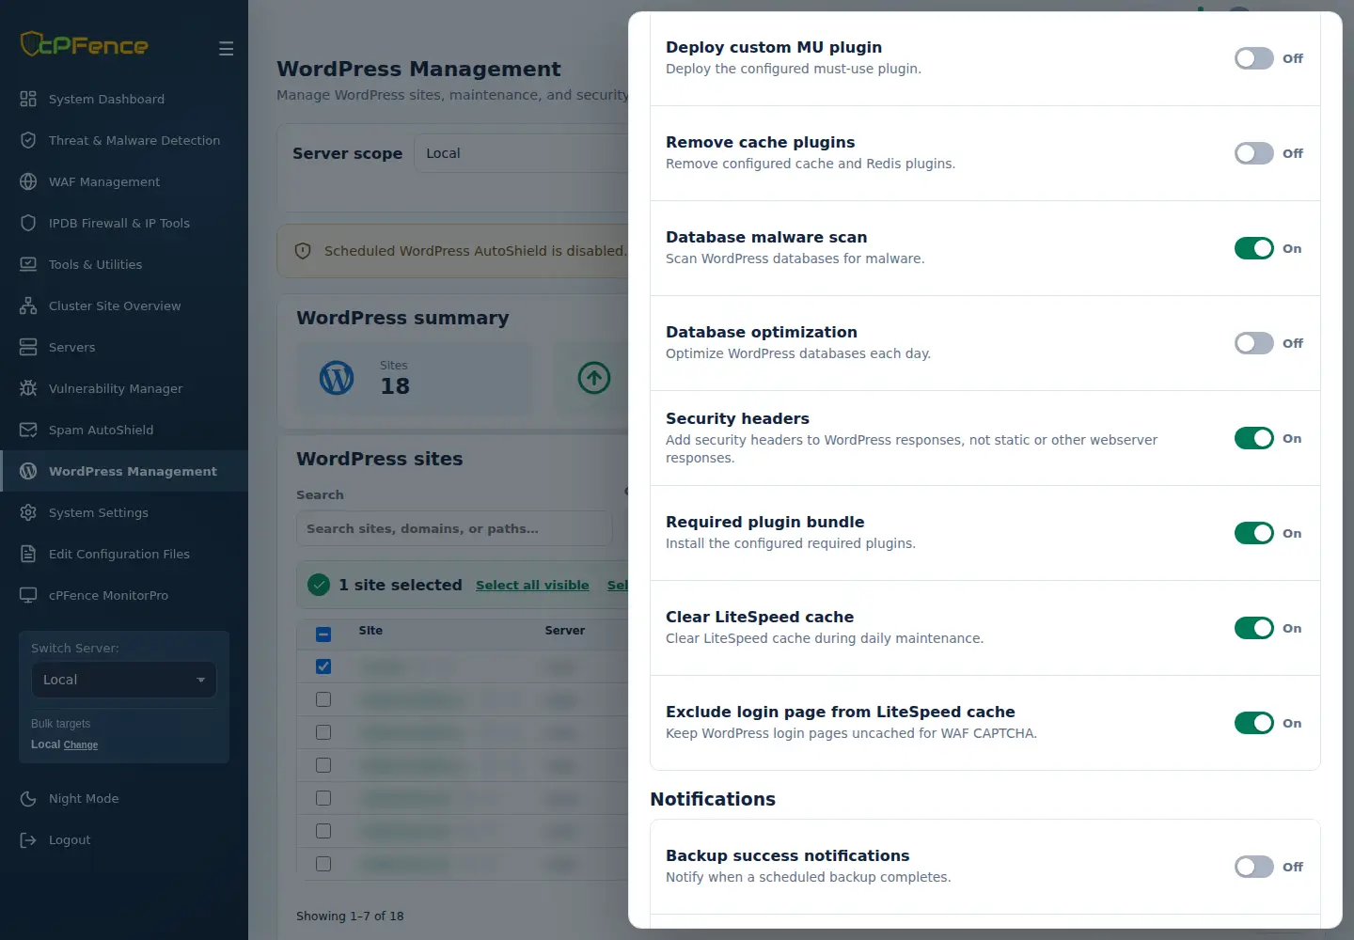The width and height of the screenshot is (1354, 940).
Task: Turn off Security headers toggle
Action: 1254,438
